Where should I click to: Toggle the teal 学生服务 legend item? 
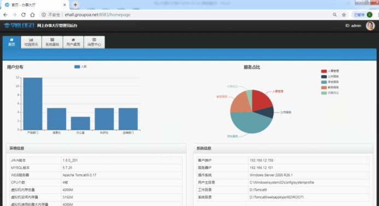330,82
